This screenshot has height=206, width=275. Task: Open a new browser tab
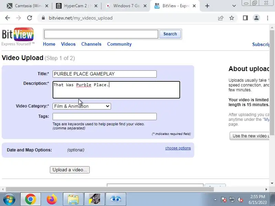[x=207, y=6]
